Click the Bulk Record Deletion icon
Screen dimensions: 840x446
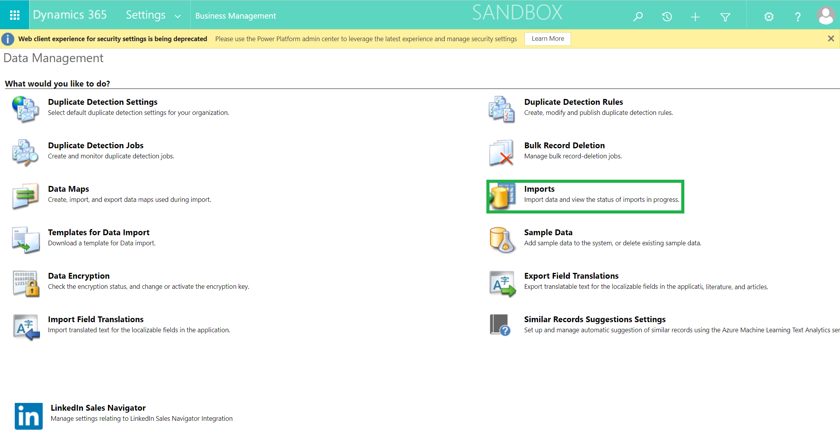pyautogui.click(x=501, y=153)
